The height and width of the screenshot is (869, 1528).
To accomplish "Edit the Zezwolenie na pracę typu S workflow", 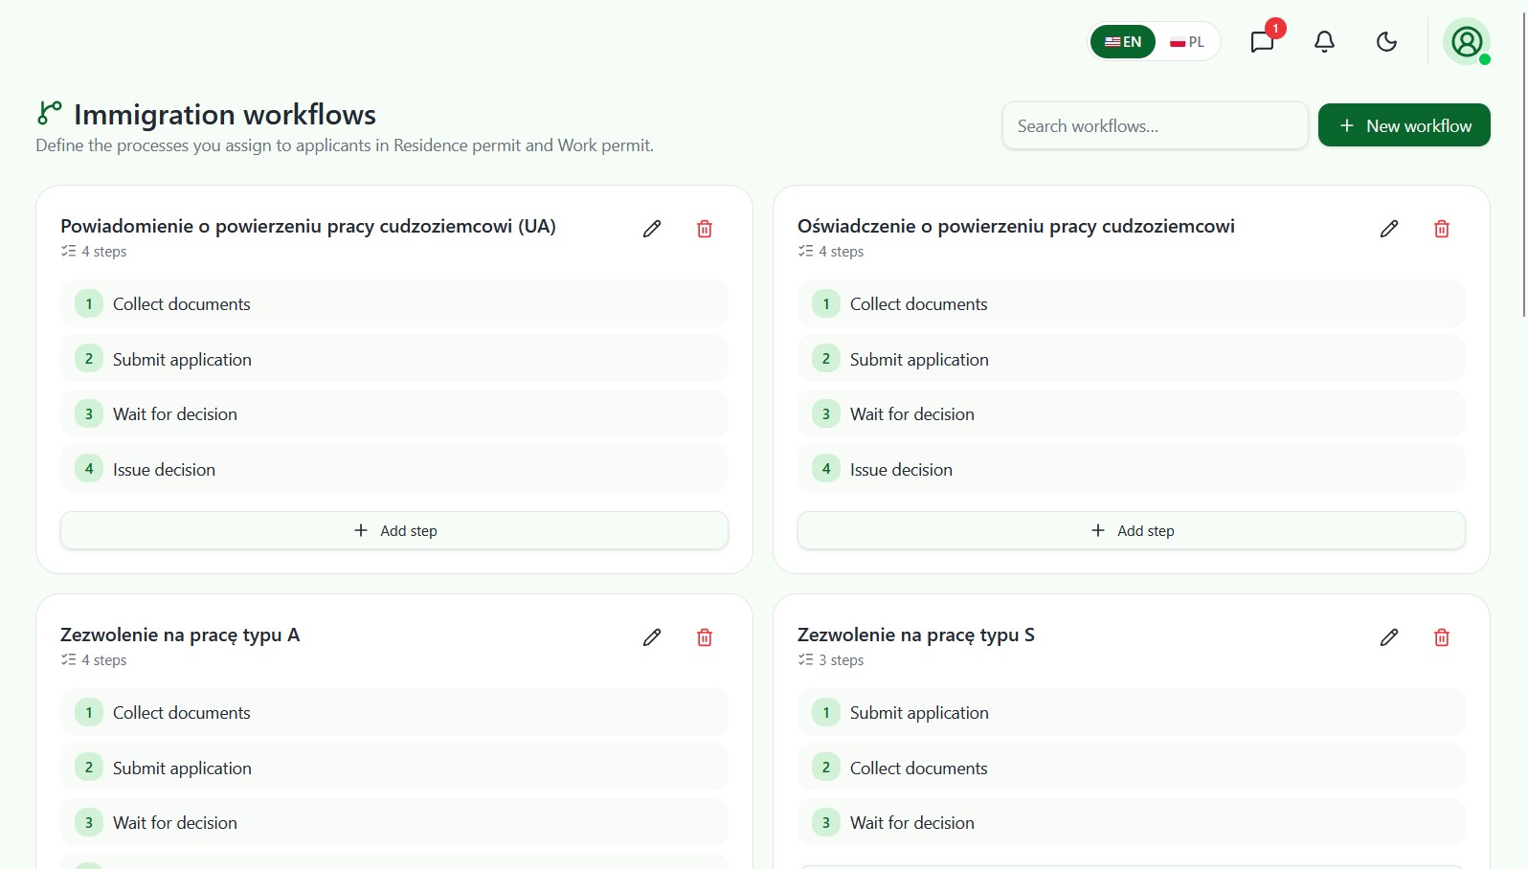I will 1389,637.
